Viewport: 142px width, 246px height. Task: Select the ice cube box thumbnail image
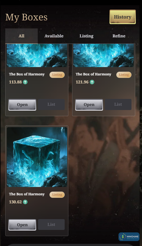pyautogui.click(x=37, y=157)
